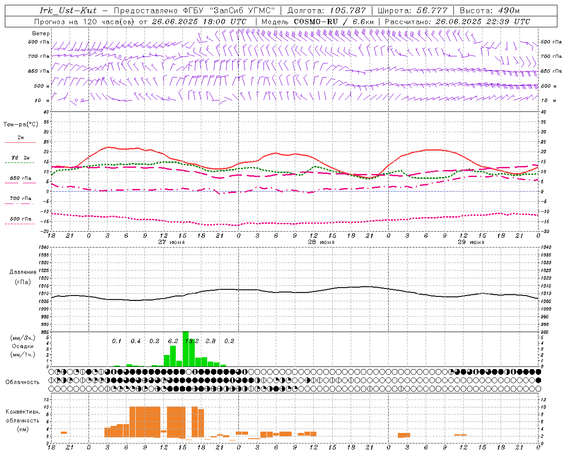Image resolution: width=564 pixels, height=451 pixels.
Task: Select the 6.2 precipitation total value
Action: tap(173, 341)
